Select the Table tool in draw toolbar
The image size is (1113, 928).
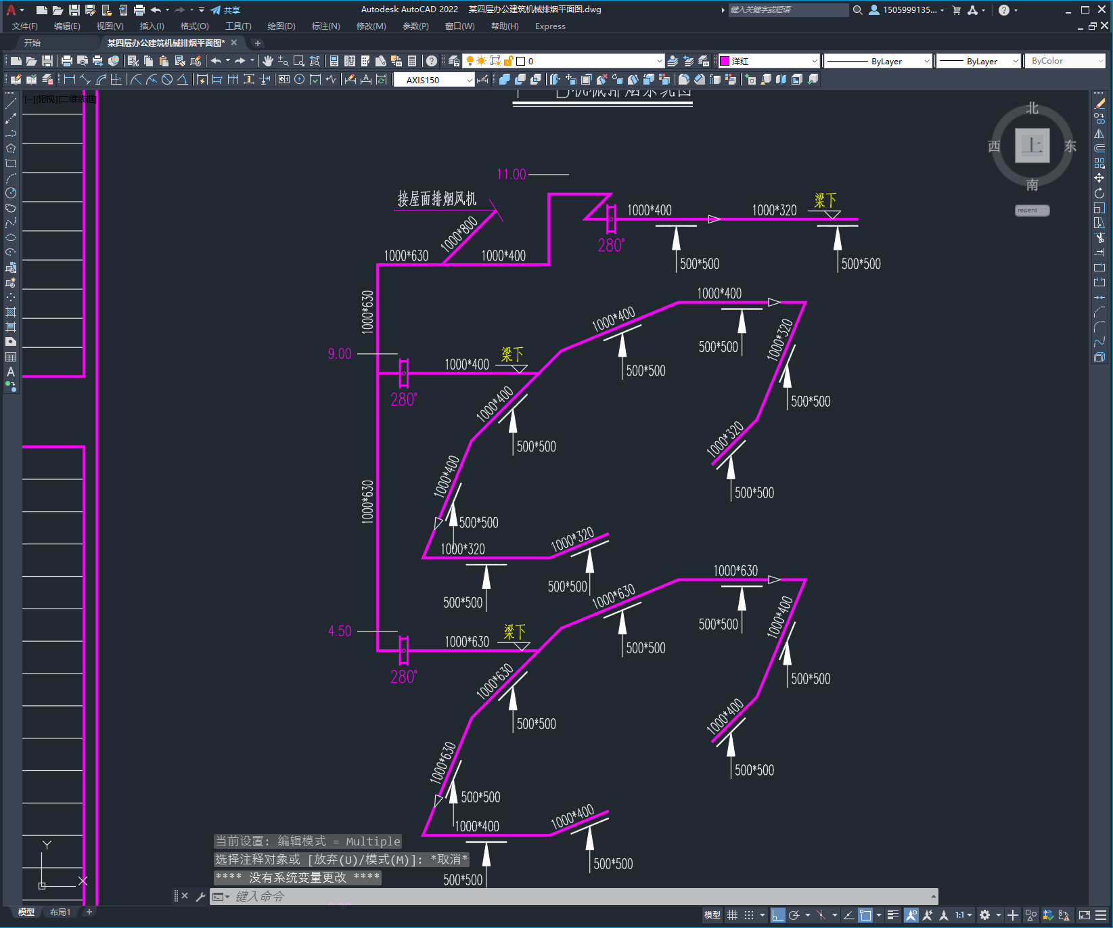pos(11,357)
